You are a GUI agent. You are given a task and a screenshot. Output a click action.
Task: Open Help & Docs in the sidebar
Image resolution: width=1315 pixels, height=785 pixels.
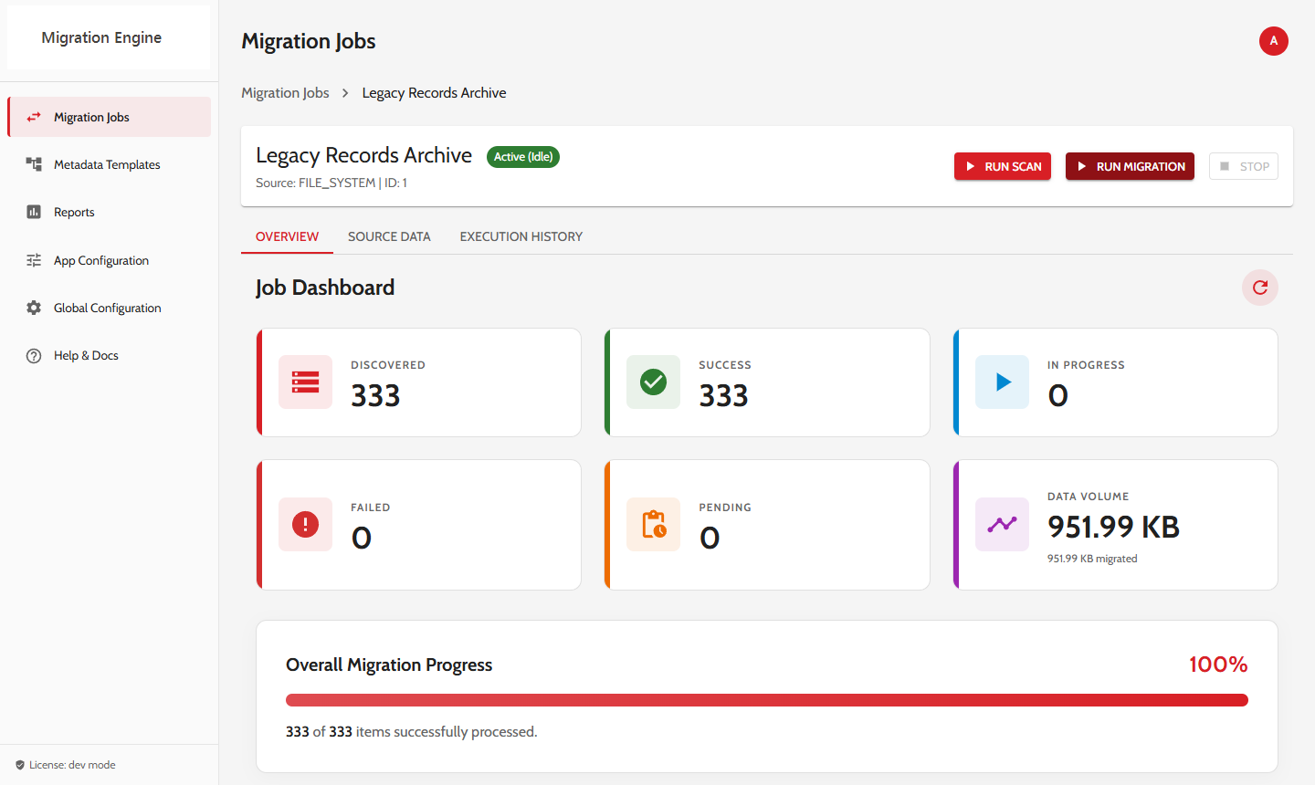(x=109, y=355)
